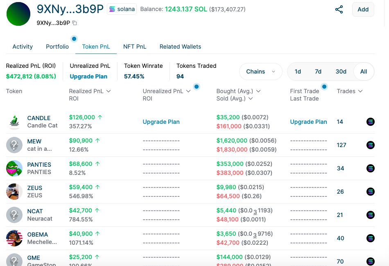Image resolution: width=389 pixels, height=266 pixels.
Task: Switch to the Portfolio tab
Action: click(x=57, y=47)
